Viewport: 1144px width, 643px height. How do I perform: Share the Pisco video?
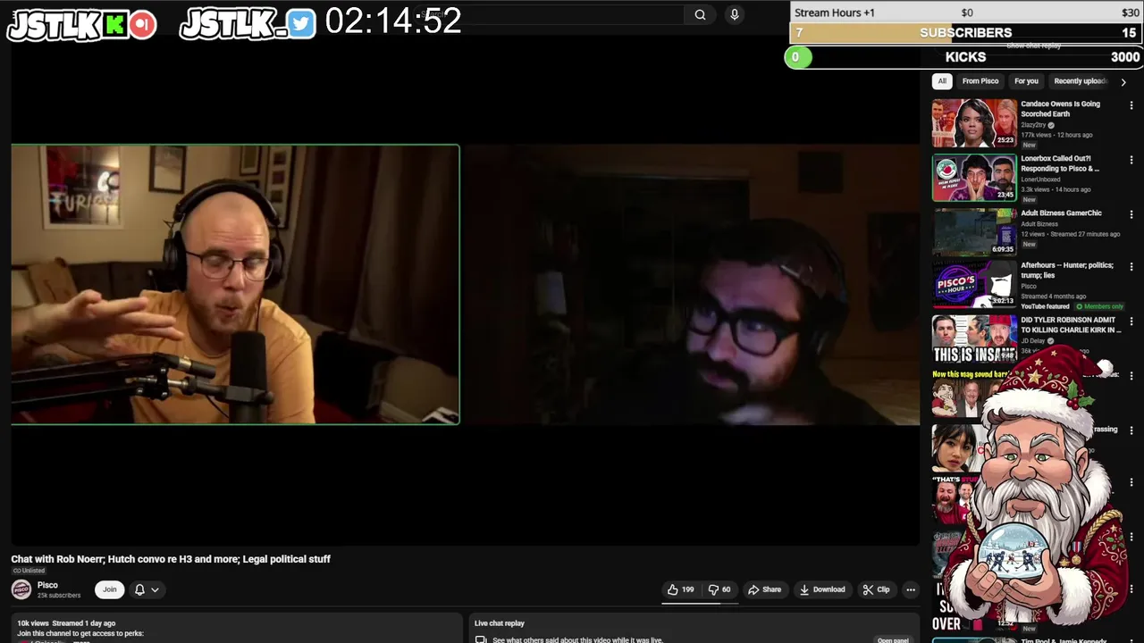pyautogui.click(x=764, y=589)
